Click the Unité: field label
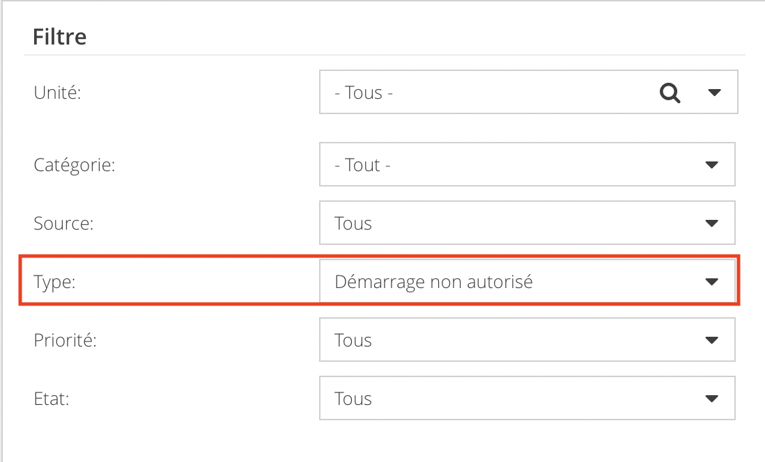The height and width of the screenshot is (462, 765). [x=58, y=92]
